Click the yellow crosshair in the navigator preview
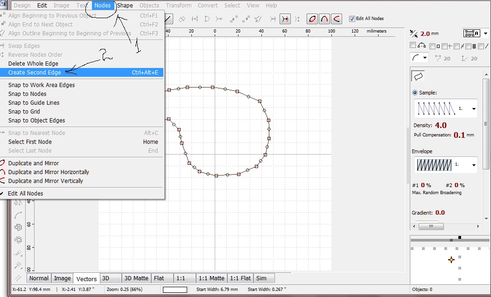491x297 pixels. [451, 260]
